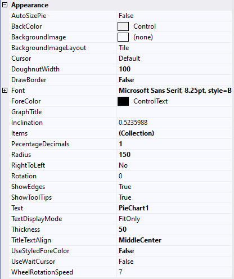The image size is (234, 279).
Task: Click the empty GraphTitle value field
Action: coord(174,112)
